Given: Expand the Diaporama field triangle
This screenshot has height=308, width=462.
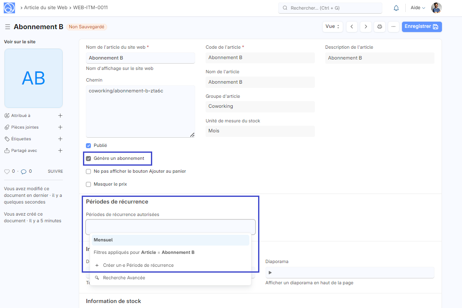Looking at the screenshot, I should click(x=270, y=273).
